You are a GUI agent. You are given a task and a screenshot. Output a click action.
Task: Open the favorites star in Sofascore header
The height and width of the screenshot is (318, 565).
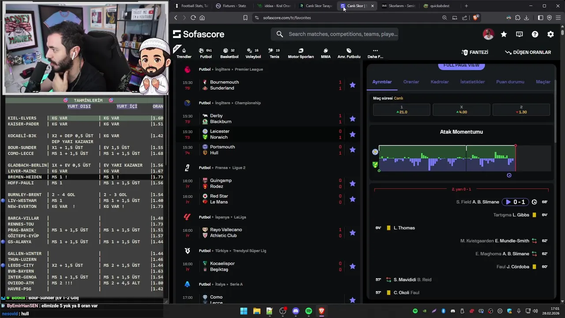coord(504,34)
